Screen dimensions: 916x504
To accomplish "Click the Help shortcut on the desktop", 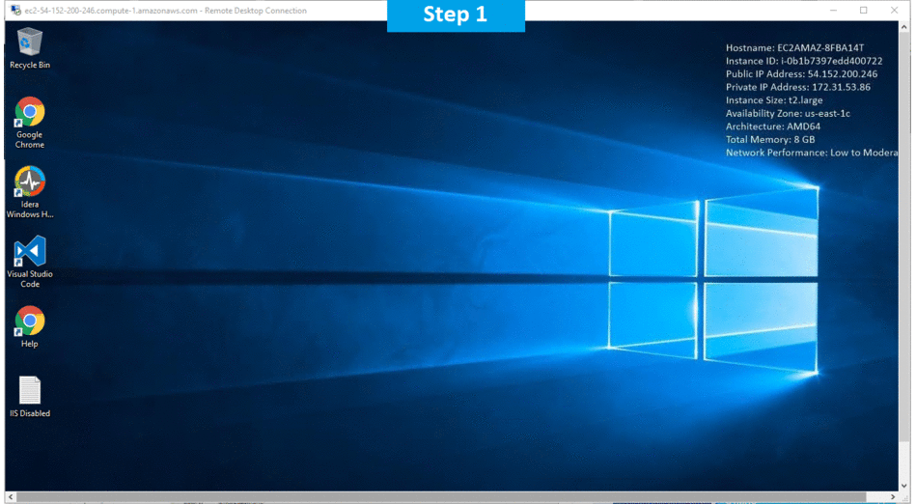I will pos(30,322).
